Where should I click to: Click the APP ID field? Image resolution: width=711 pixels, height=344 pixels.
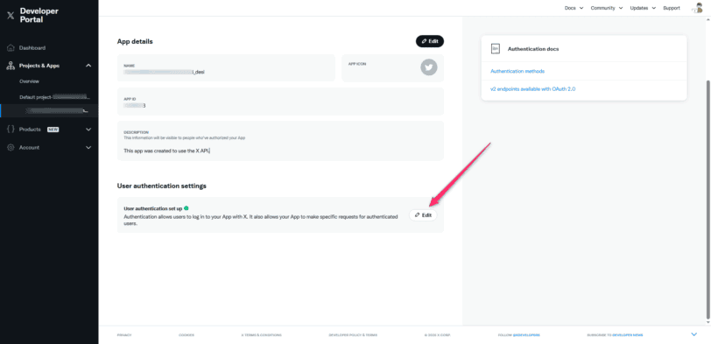point(280,102)
